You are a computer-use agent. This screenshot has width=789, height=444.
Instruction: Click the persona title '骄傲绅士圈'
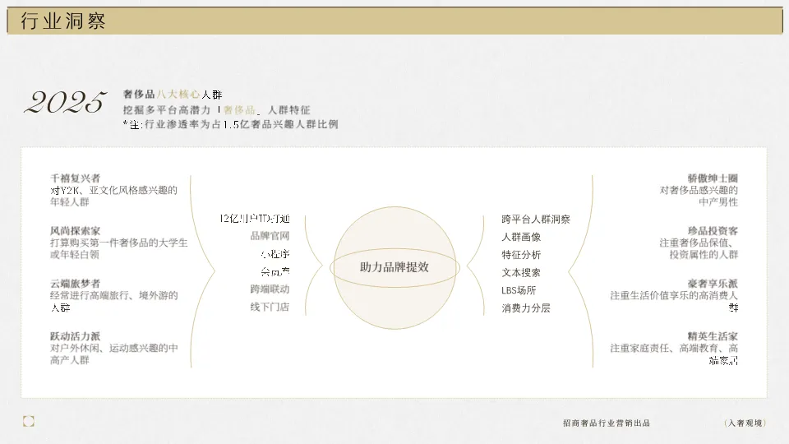click(x=713, y=178)
